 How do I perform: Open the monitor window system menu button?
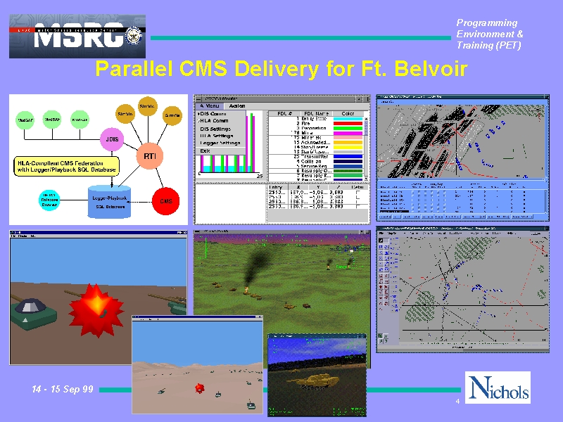[x=198, y=98]
